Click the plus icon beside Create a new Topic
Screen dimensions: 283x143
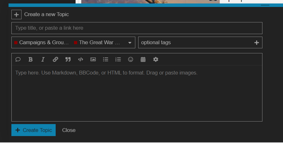click(x=16, y=15)
